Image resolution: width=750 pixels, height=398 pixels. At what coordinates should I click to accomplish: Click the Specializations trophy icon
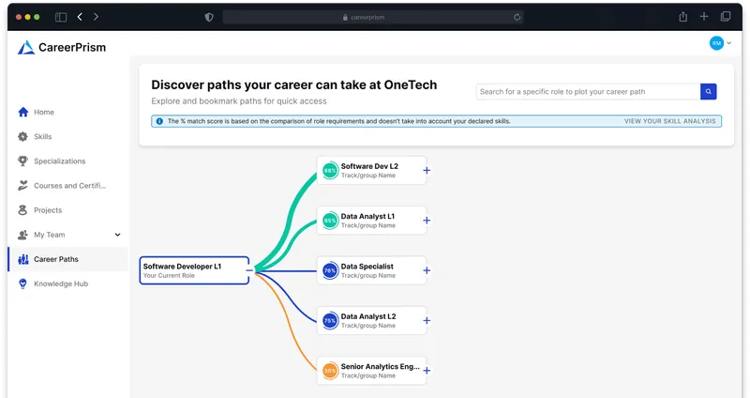(x=22, y=161)
